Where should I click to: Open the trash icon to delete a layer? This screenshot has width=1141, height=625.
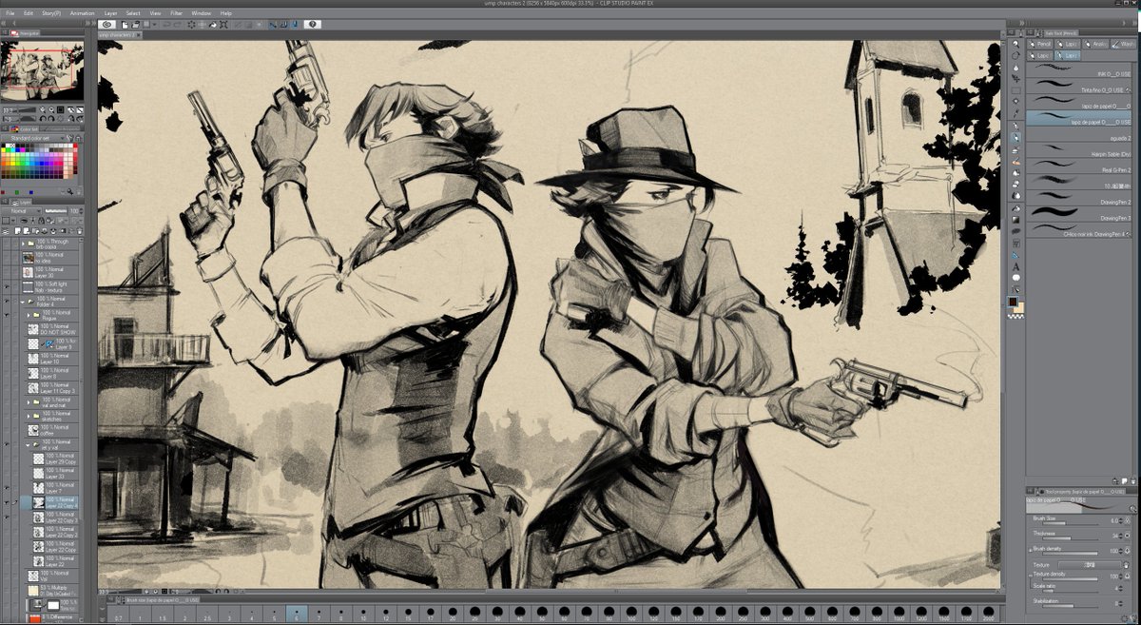point(81,230)
